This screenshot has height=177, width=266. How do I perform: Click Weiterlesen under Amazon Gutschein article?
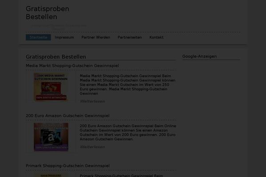tap(92, 147)
